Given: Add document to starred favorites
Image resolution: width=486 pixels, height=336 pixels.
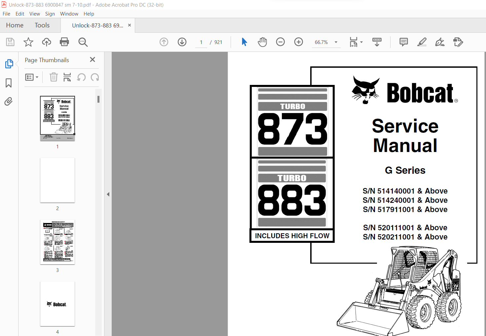Looking at the screenshot, I should (28, 42).
